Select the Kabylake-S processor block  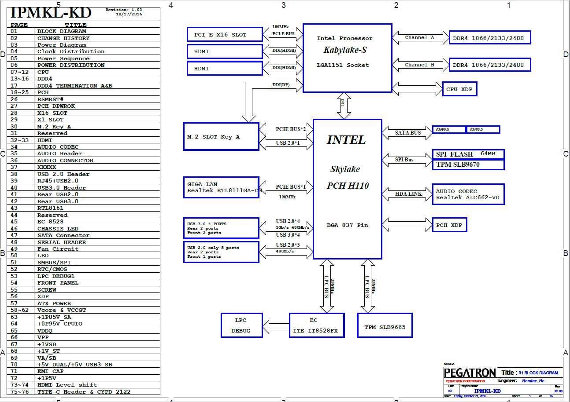tap(348, 58)
